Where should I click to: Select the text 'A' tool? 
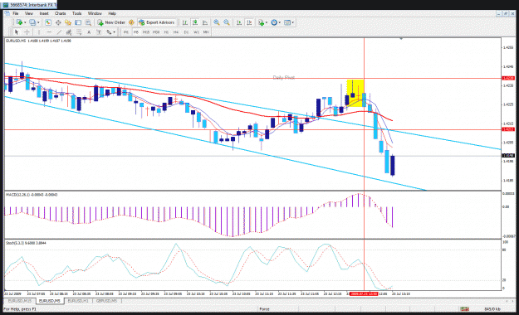point(89,32)
